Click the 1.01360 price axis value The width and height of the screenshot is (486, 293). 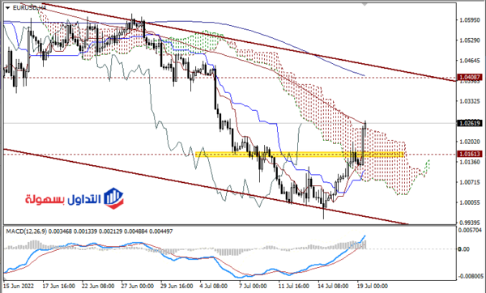click(x=470, y=162)
